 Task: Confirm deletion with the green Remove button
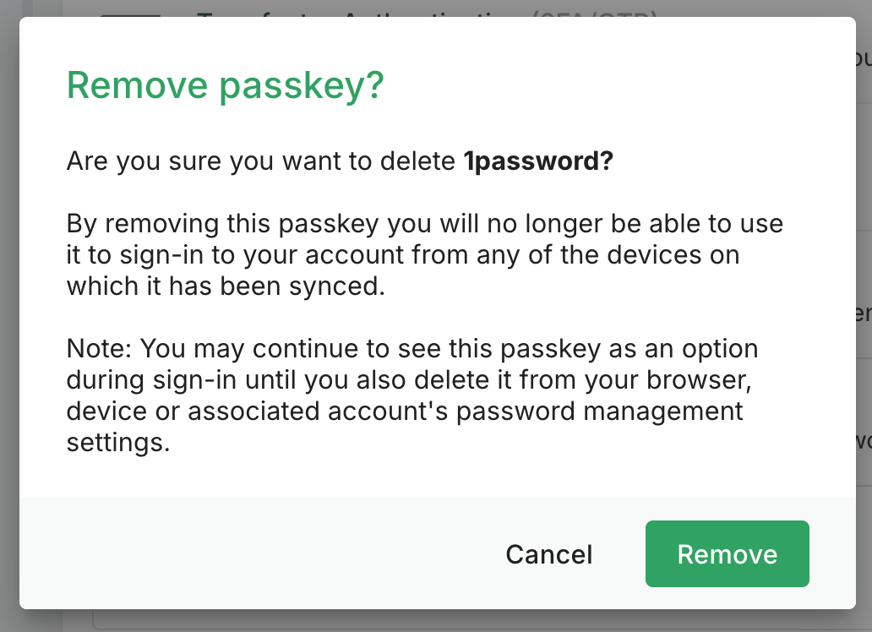(727, 554)
